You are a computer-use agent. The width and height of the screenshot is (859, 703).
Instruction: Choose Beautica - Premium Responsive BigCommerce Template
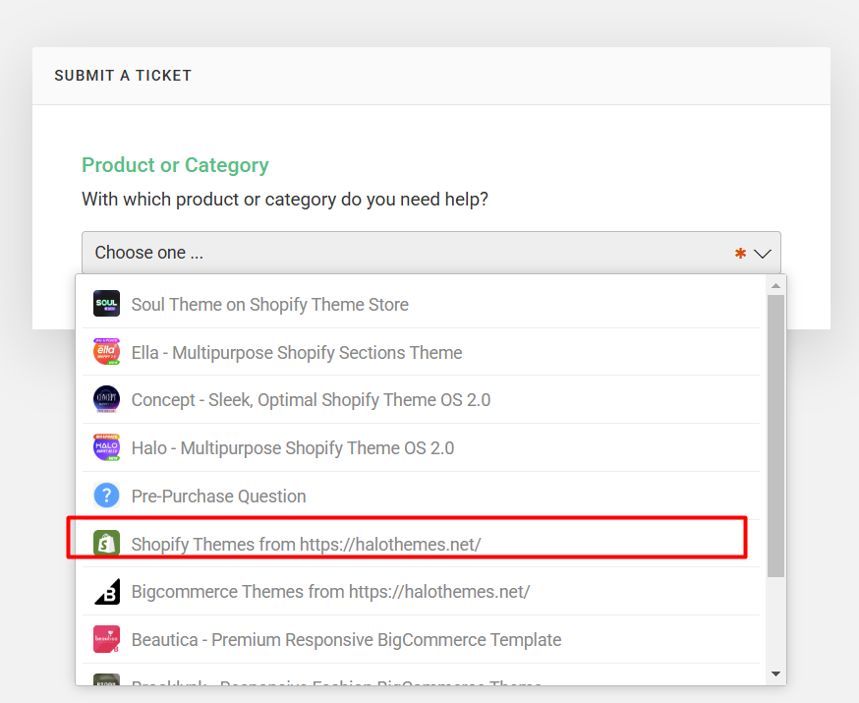421,639
